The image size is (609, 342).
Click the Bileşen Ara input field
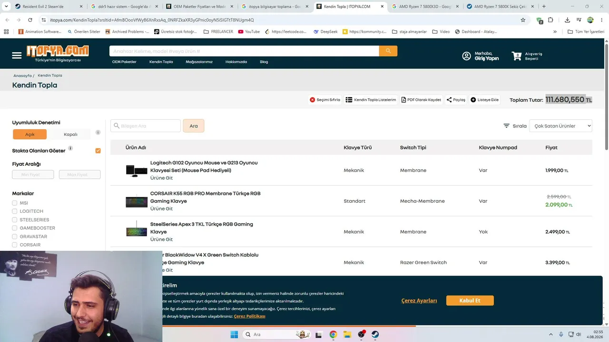coord(146,126)
